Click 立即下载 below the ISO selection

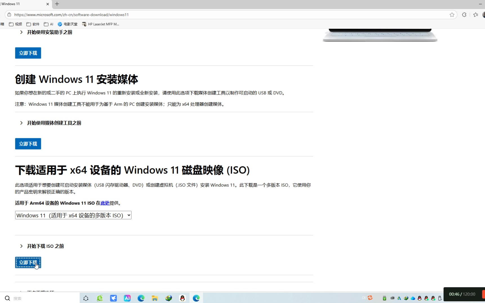[x=28, y=262]
